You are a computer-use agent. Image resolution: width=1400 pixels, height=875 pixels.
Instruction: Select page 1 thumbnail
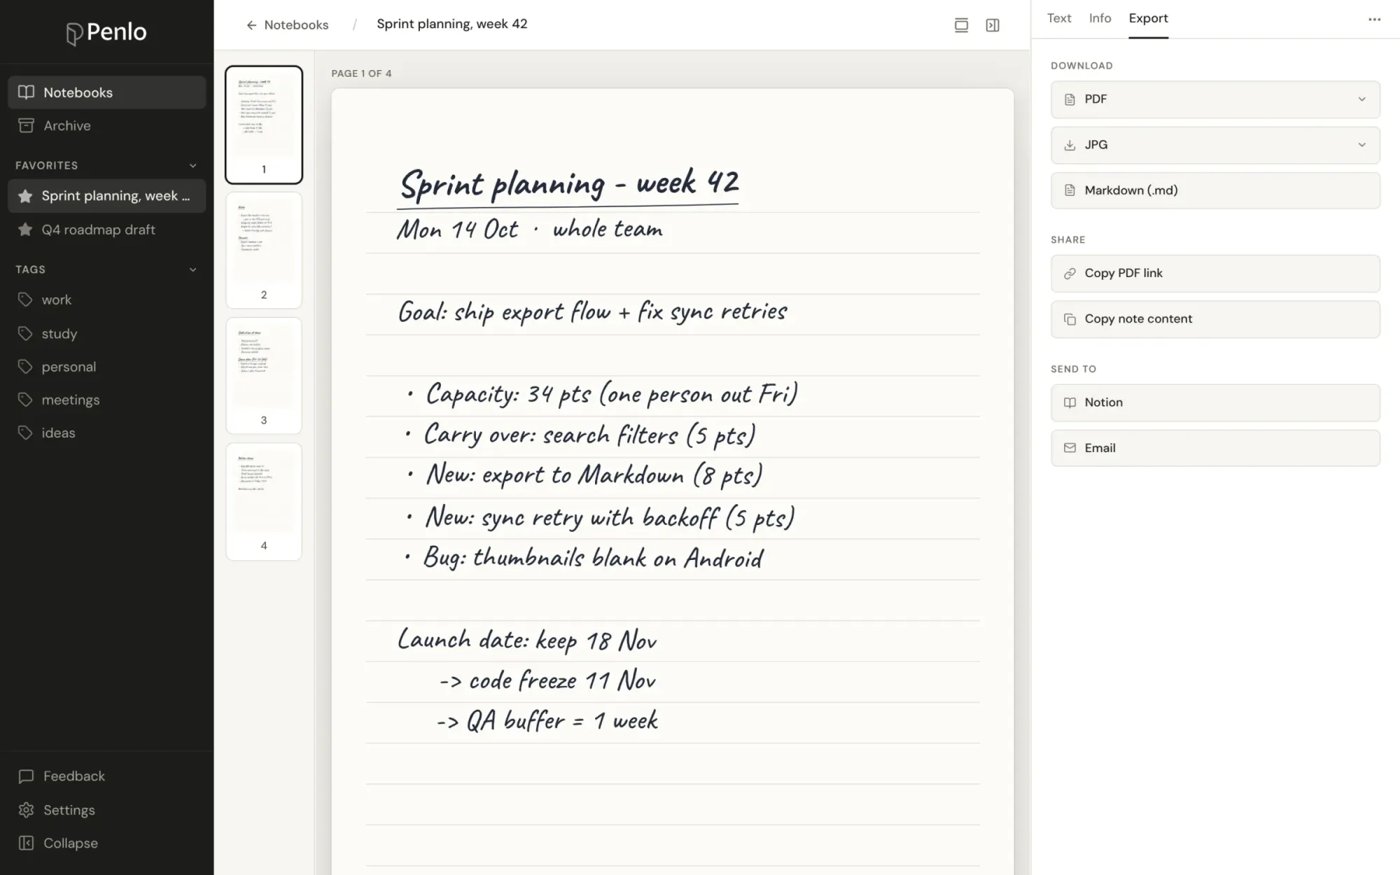pyautogui.click(x=264, y=125)
